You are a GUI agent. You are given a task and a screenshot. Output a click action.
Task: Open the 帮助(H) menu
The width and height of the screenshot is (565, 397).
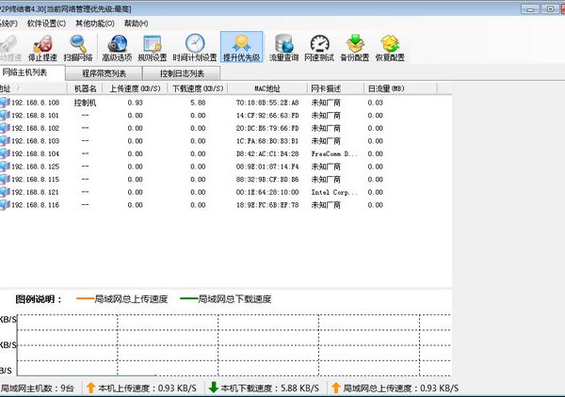pos(137,22)
